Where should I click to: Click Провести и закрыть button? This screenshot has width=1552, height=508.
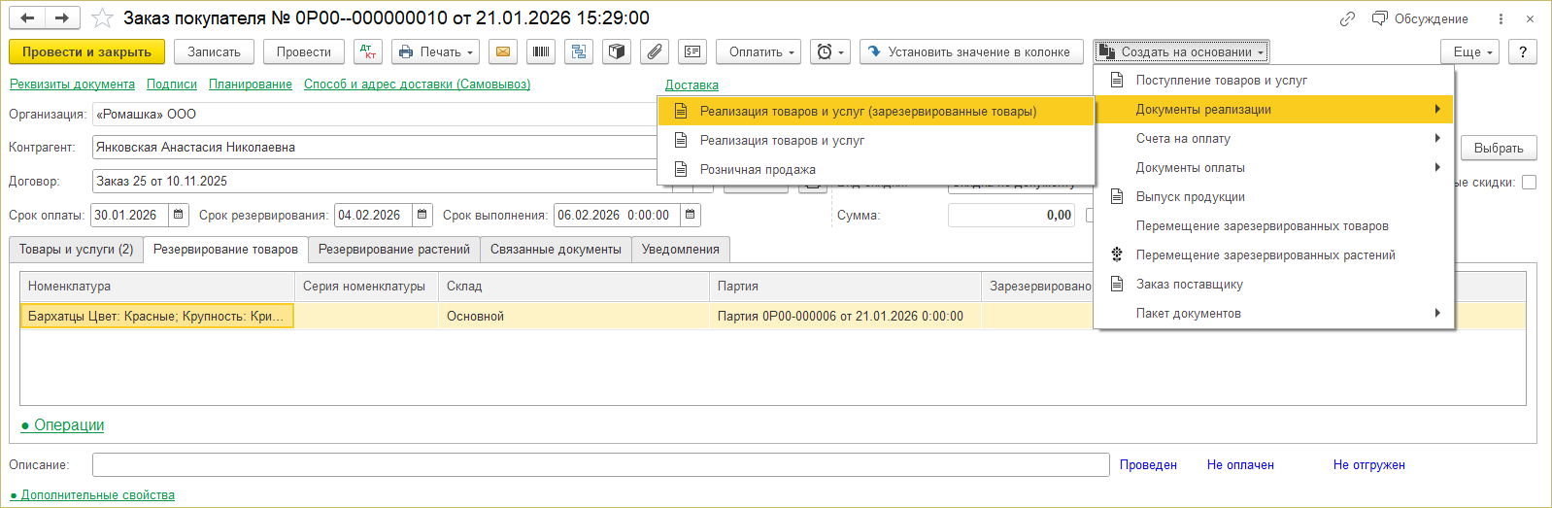[86, 51]
